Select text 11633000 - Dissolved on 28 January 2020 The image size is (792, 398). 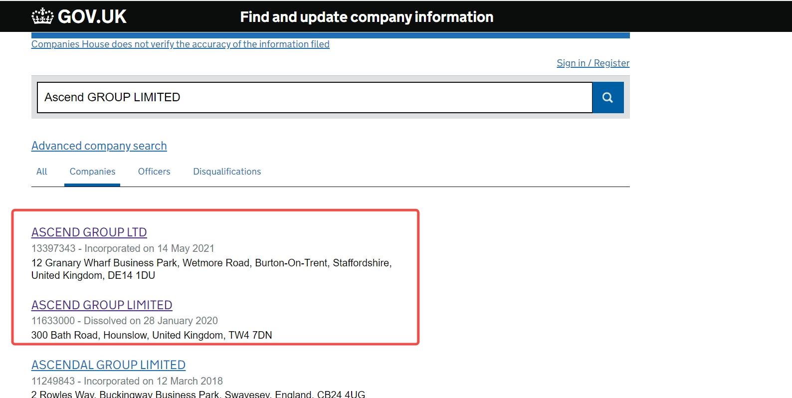point(125,321)
